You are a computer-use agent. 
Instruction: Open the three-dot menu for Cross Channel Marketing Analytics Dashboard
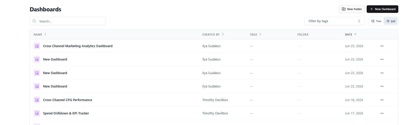pyautogui.click(x=382, y=46)
